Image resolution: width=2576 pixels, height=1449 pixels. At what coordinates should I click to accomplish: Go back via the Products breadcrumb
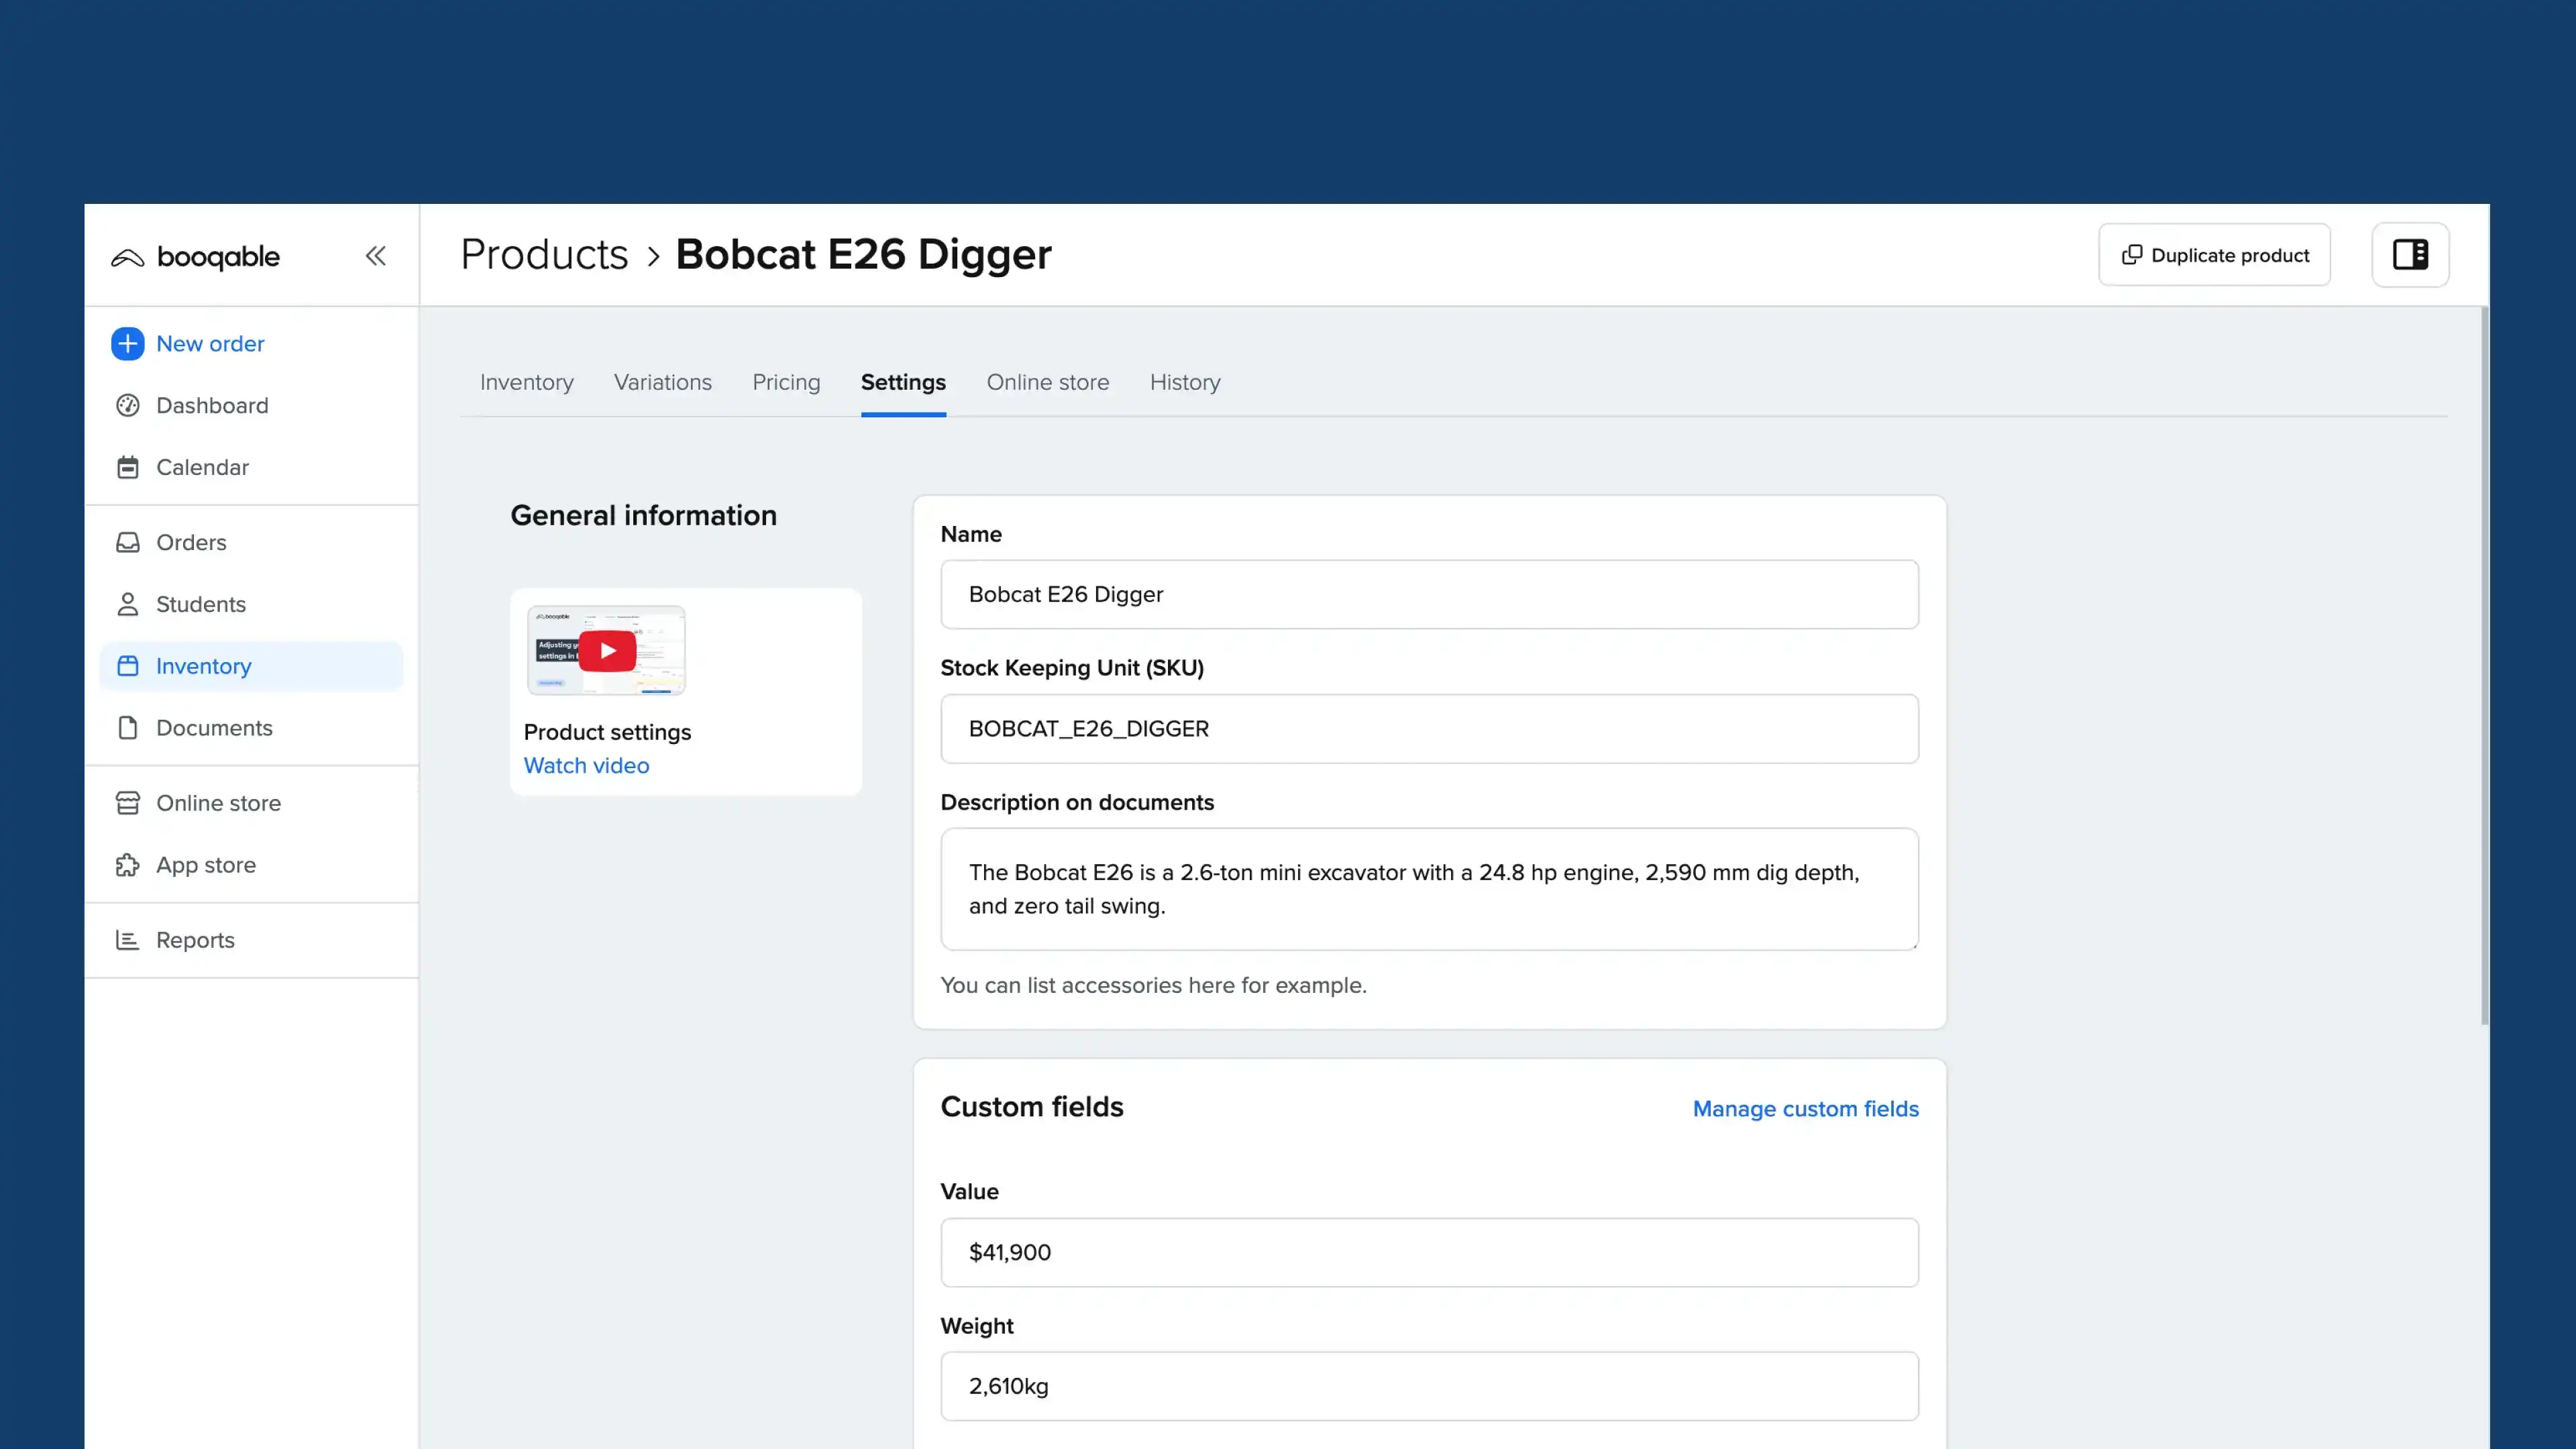click(x=544, y=254)
